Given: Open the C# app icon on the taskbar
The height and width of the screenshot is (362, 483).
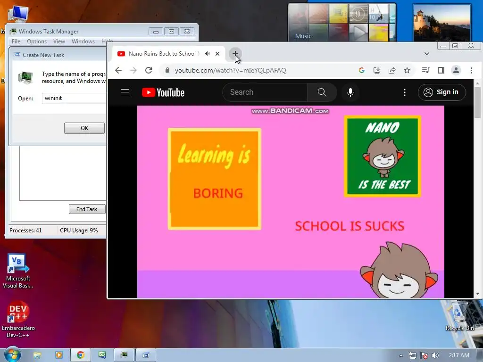Looking at the screenshot, I should point(102,355).
